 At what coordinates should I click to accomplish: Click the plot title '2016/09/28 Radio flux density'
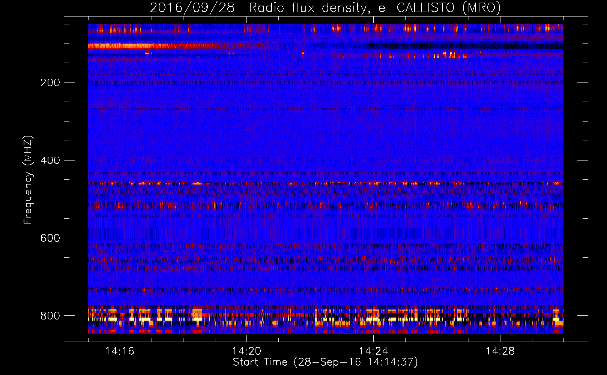point(325,8)
